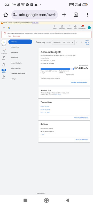Click Show last 30 days
This screenshot has width=93, height=206.
coord(87,42)
